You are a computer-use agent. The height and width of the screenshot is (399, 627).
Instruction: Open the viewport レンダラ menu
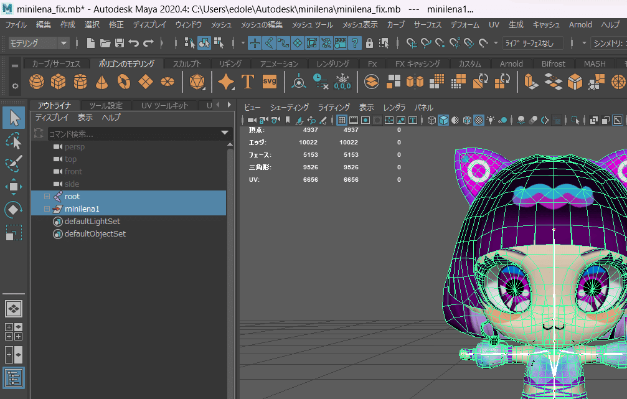click(x=394, y=107)
